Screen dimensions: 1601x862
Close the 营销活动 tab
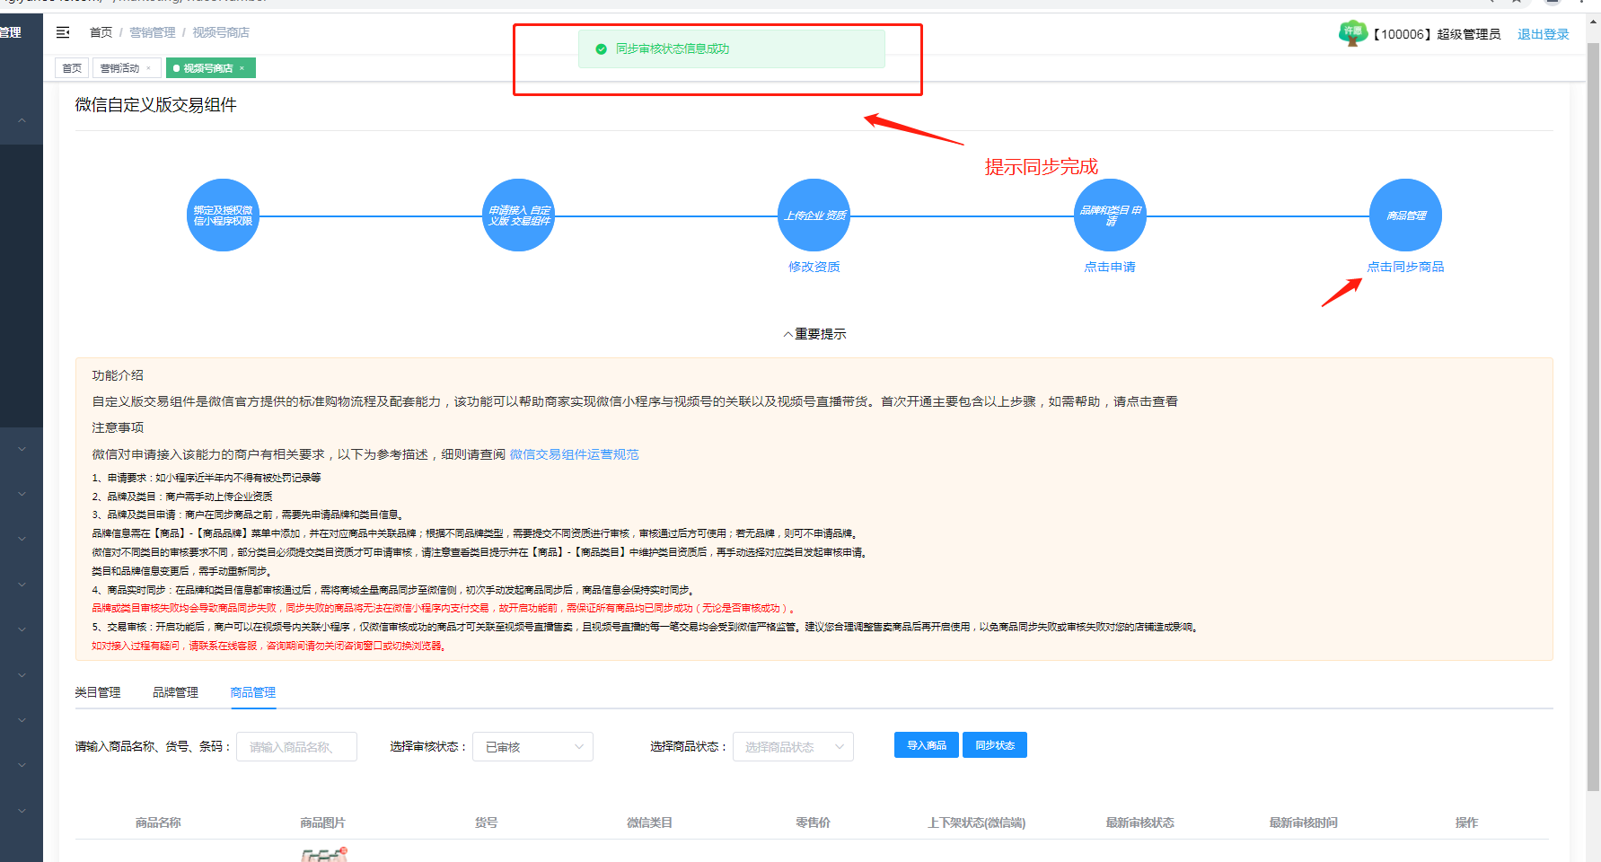(x=149, y=68)
